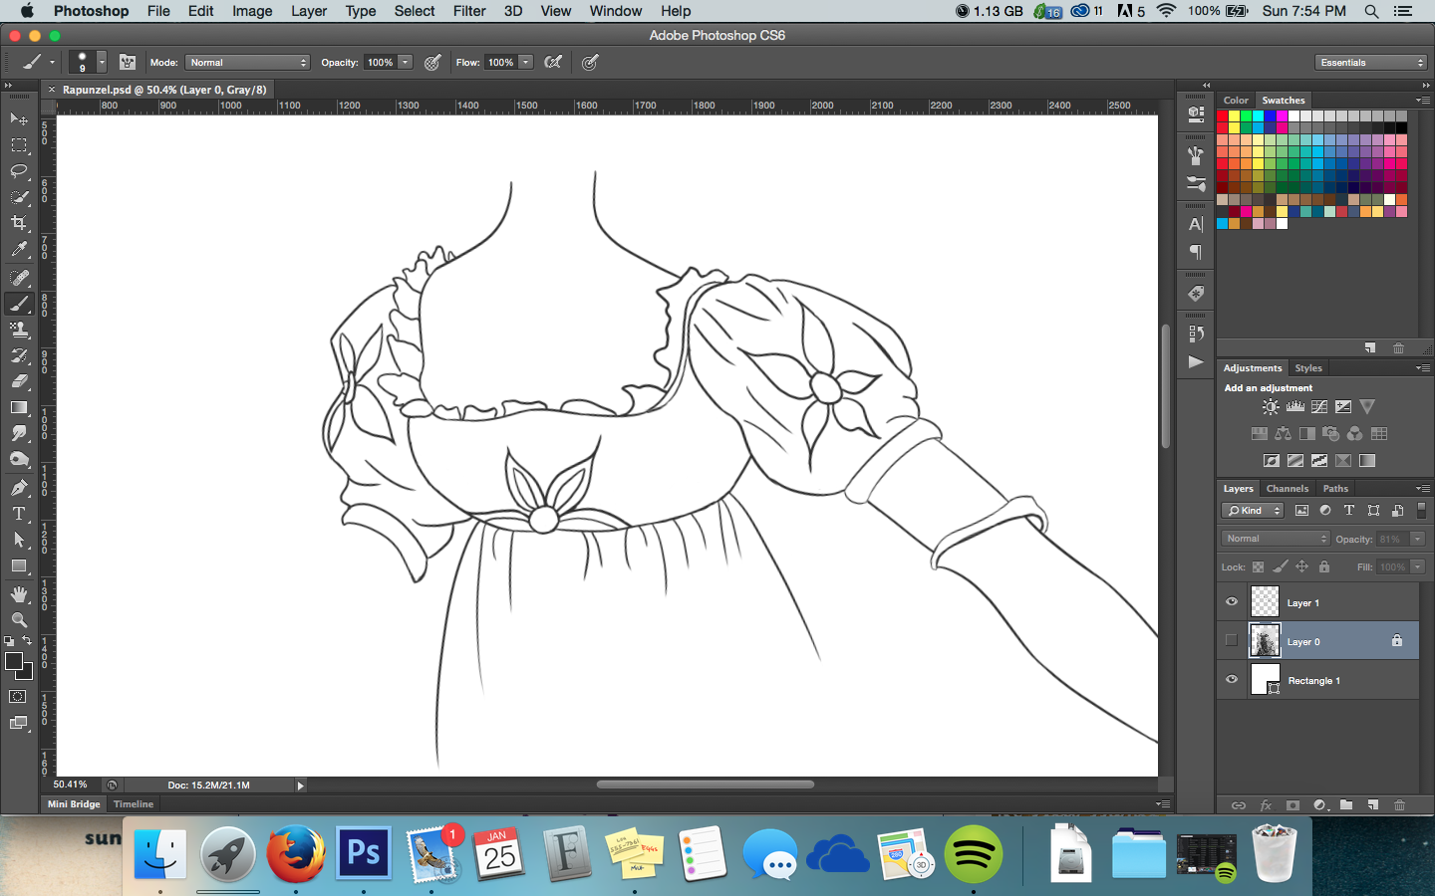Select the History Brush tool
This screenshot has height=896, width=1435.
[19, 355]
